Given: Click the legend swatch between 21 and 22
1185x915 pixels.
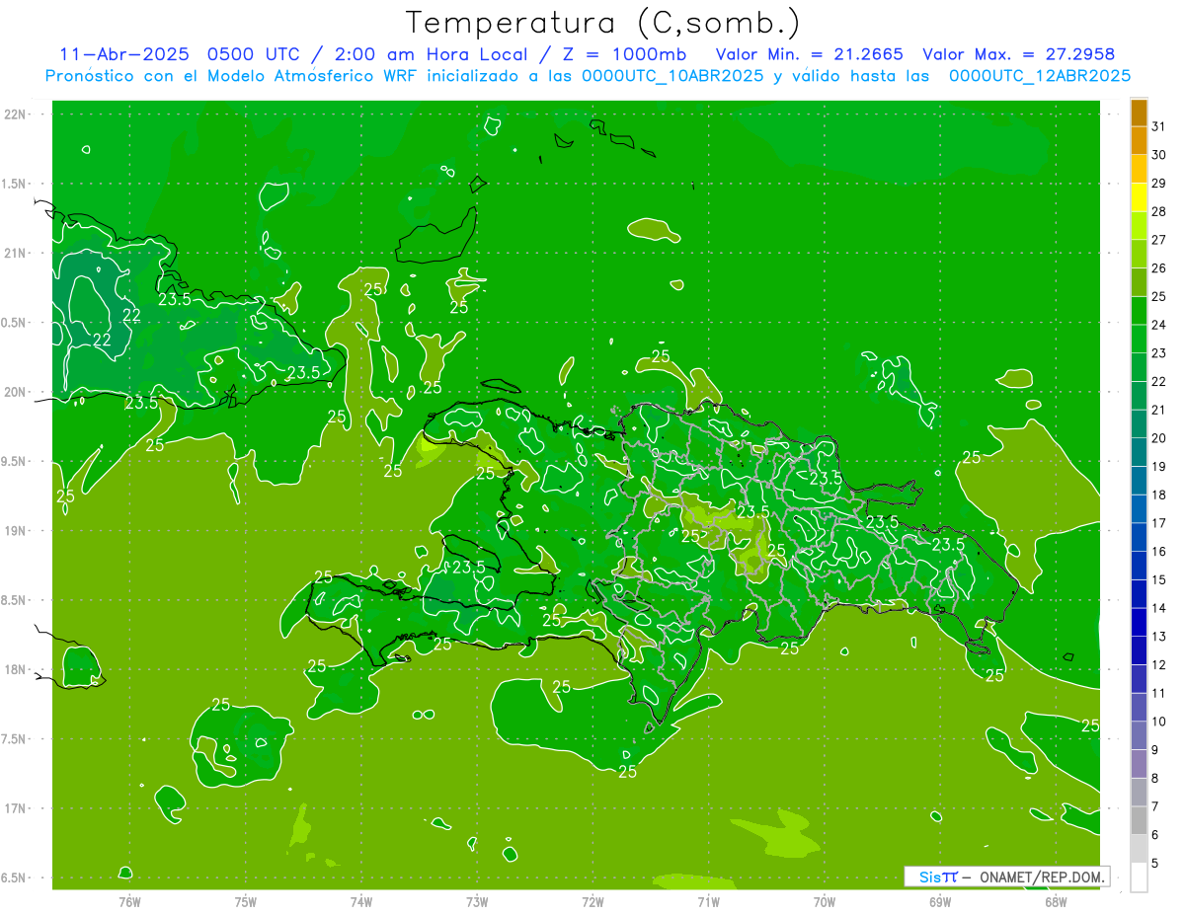Looking at the screenshot, I should [x=1139, y=396].
